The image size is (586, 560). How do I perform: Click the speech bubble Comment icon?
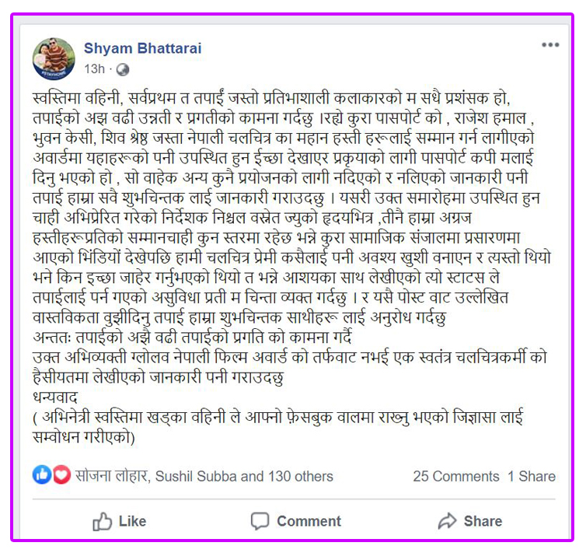pos(260,521)
